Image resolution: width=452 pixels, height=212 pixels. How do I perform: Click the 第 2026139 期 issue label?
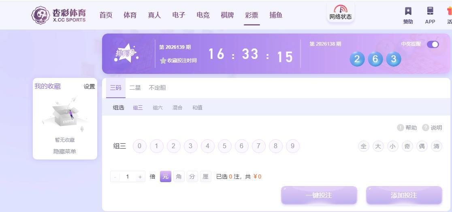(175, 47)
